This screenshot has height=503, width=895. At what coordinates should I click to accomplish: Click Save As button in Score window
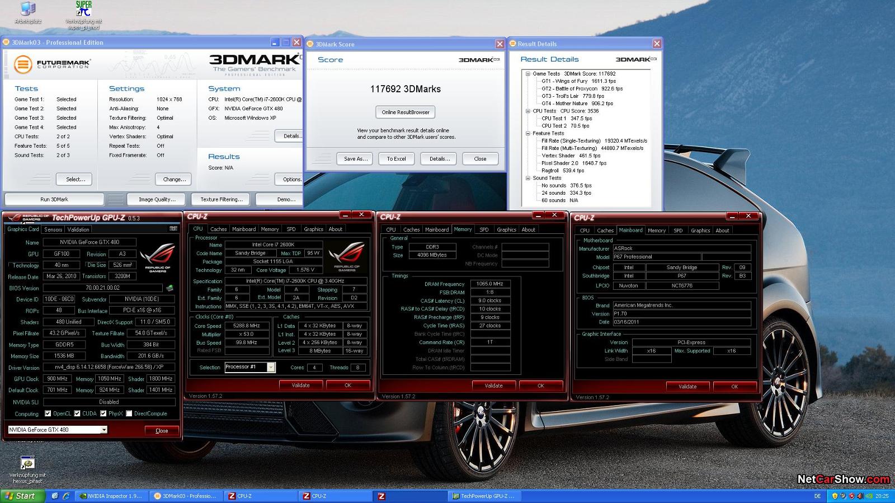point(356,158)
